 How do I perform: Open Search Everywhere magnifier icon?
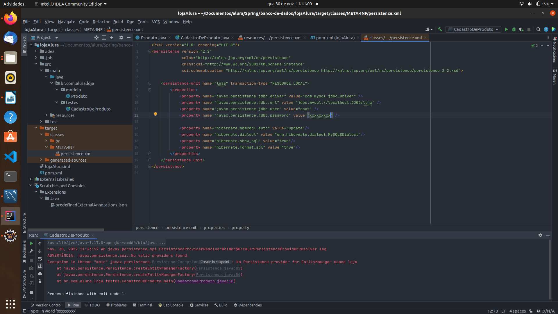tap(538, 29)
